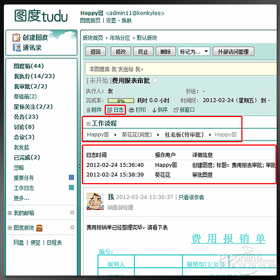
Task: Click the 通讯录 address book icon
Action: coord(16,48)
